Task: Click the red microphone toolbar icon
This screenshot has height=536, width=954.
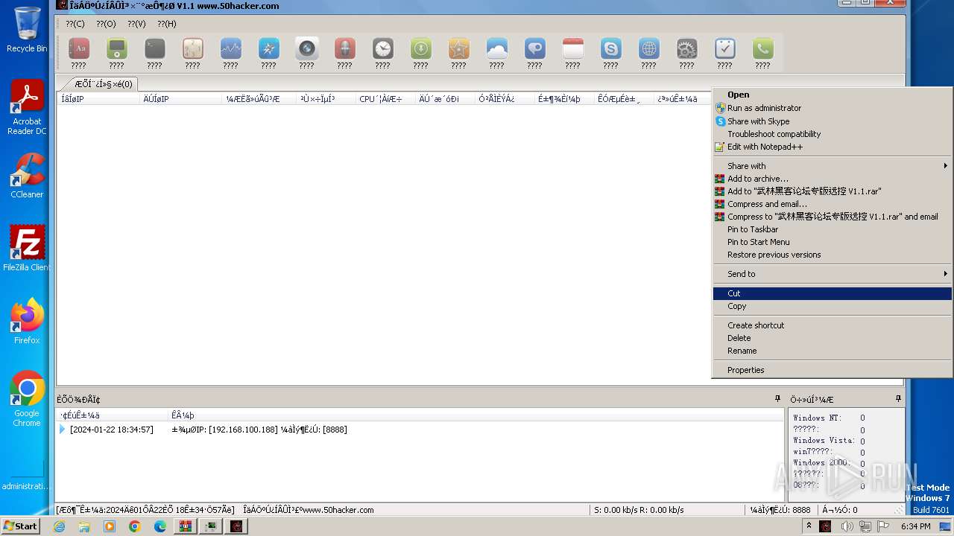Action: (344, 49)
